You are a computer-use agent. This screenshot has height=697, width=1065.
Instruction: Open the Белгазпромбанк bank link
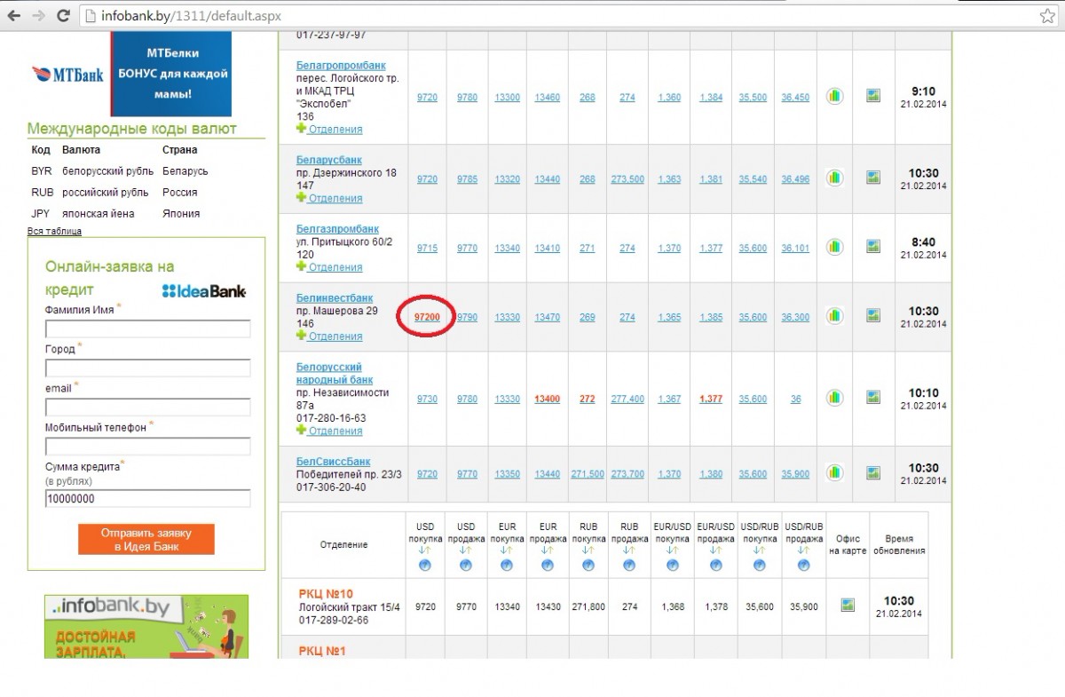(336, 228)
